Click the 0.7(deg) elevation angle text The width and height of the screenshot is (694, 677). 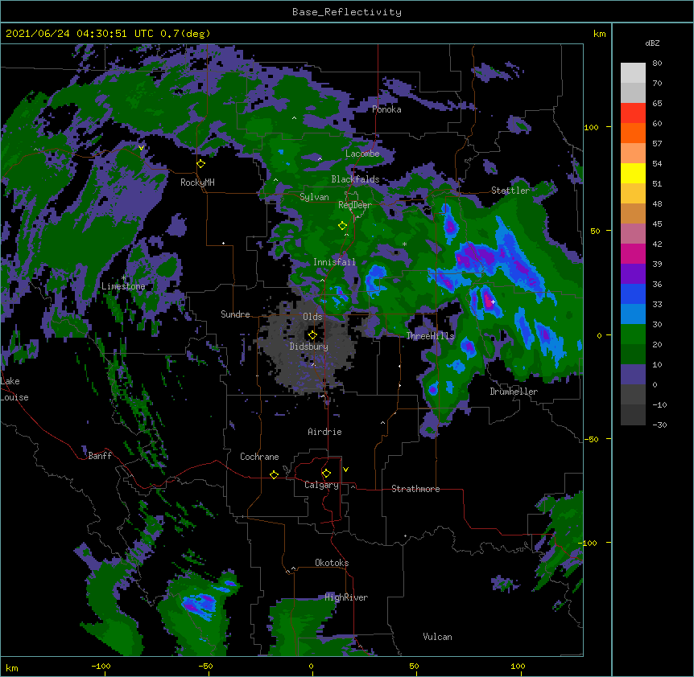click(x=185, y=34)
